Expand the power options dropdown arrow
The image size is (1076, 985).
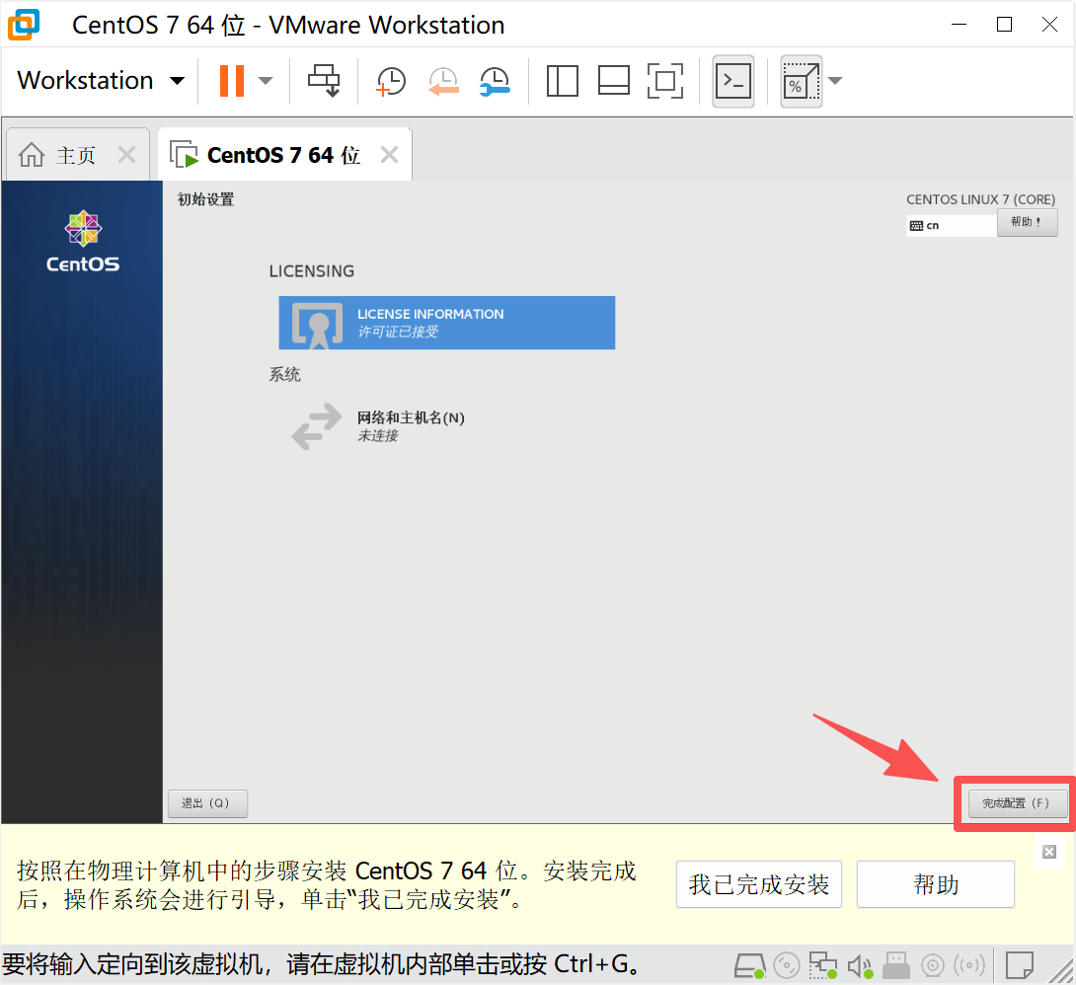pyautogui.click(x=266, y=81)
